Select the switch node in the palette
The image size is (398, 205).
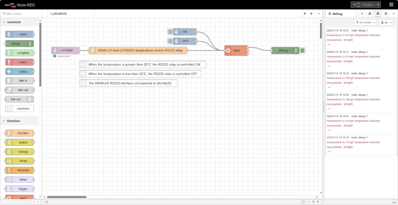19,142
